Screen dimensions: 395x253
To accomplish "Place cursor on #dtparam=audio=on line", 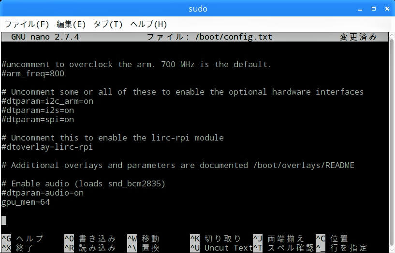I will click(x=43, y=193).
